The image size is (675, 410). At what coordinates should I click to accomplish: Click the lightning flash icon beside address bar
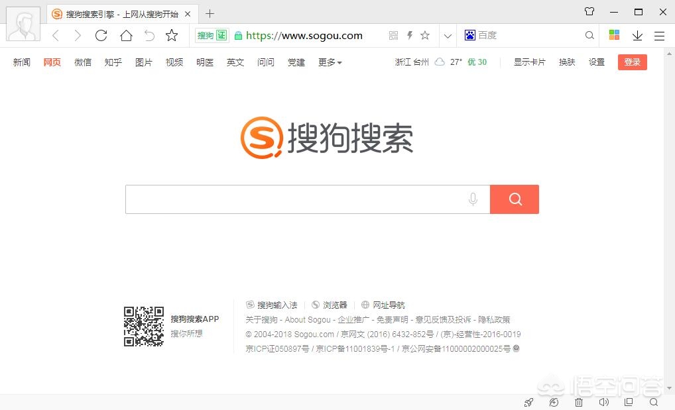pos(409,35)
